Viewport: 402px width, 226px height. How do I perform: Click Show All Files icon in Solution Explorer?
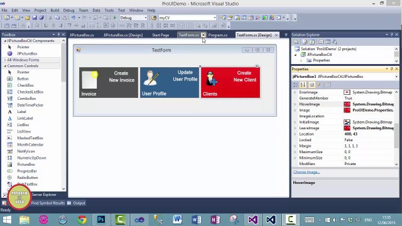[x=305, y=42]
